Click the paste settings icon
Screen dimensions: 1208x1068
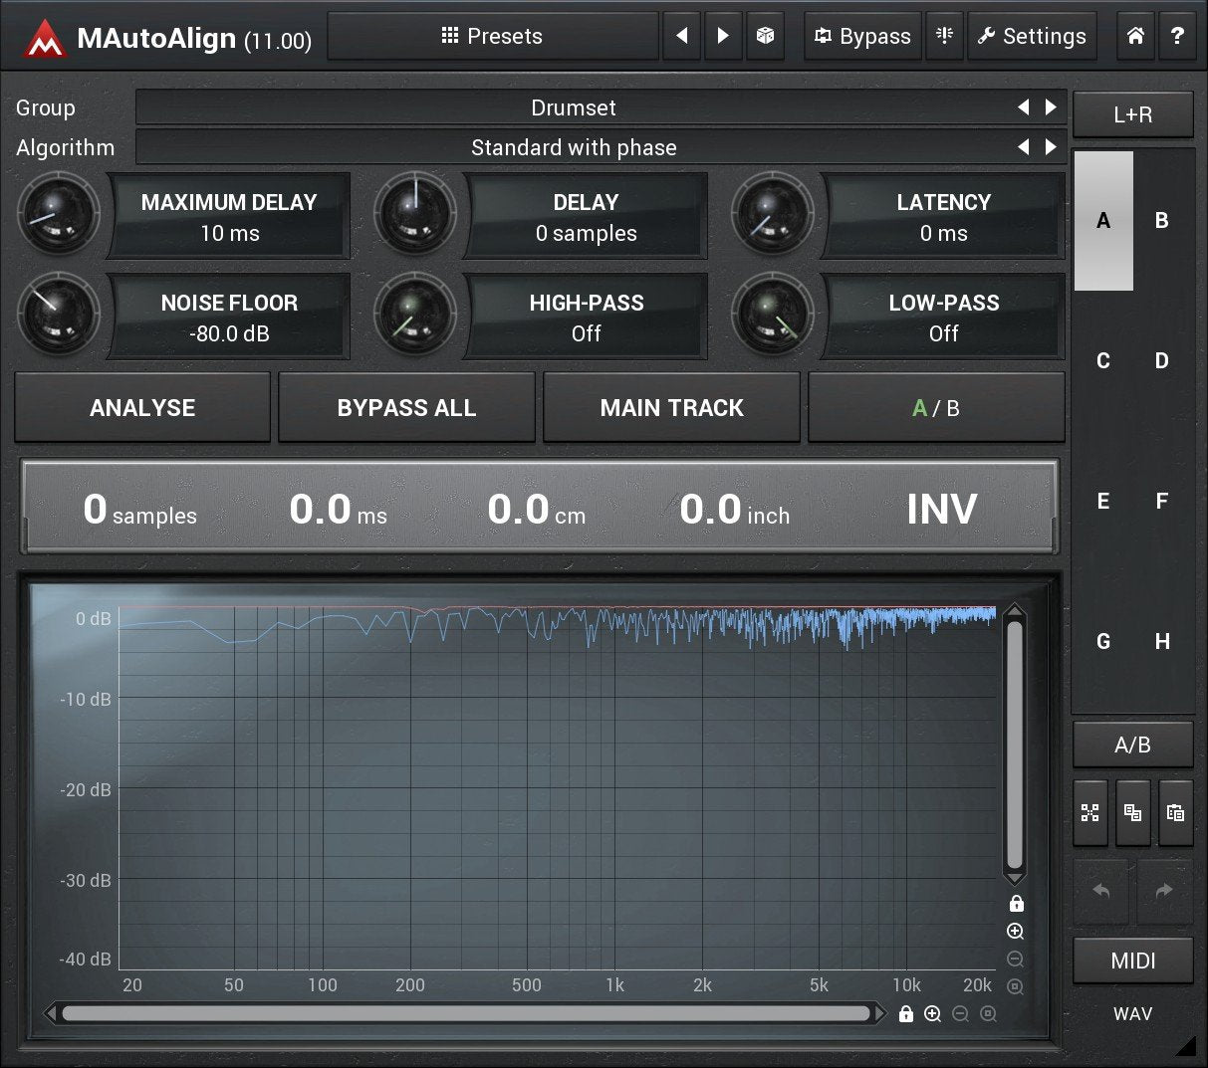click(1175, 812)
